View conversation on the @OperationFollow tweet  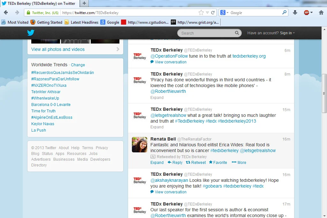[x=169, y=62]
